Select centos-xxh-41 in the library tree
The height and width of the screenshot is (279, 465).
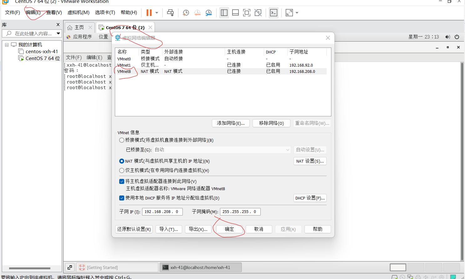(42, 52)
